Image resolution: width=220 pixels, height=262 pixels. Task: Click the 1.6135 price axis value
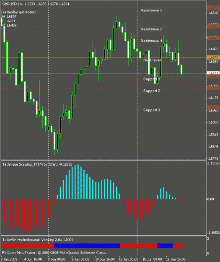tap(213, 98)
